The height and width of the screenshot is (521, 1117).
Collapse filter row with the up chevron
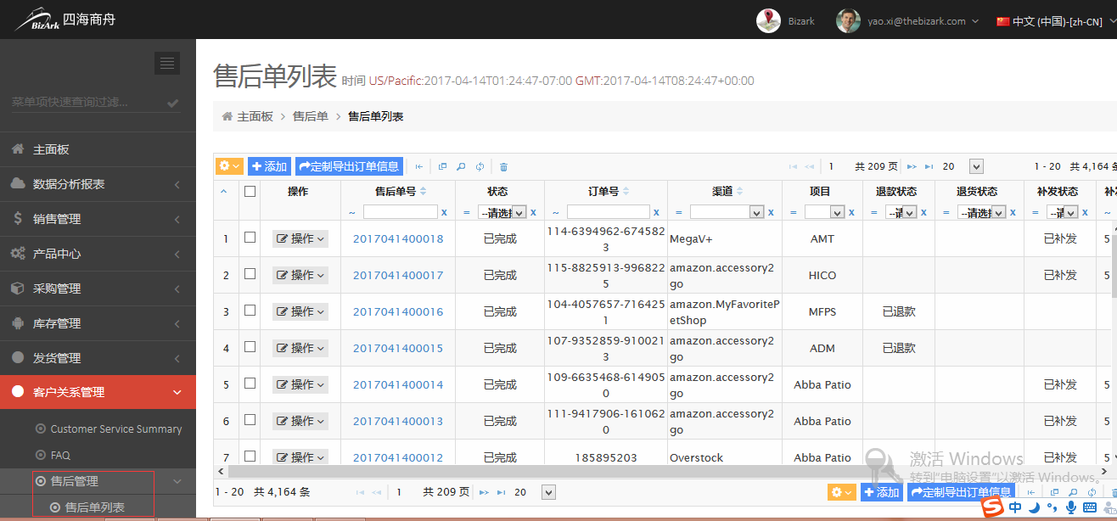[x=224, y=192]
